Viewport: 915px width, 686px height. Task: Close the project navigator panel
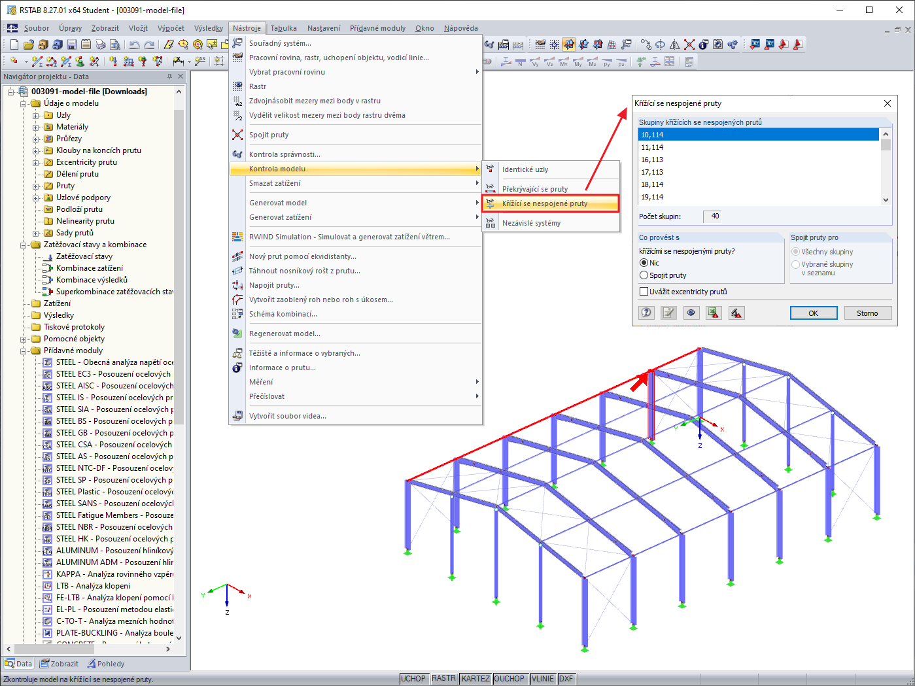coord(181,77)
